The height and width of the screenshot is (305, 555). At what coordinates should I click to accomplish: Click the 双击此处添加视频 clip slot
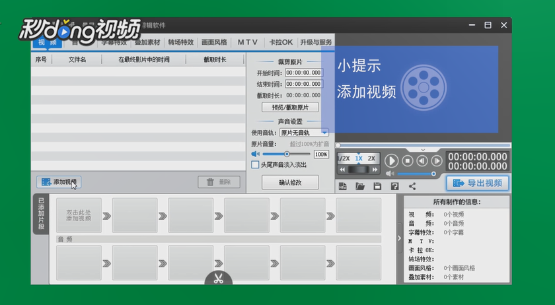(x=79, y=215)
